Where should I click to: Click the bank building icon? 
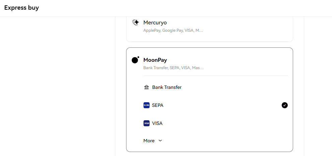pos(147,87)
